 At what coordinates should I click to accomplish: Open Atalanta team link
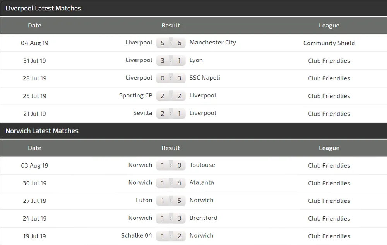coord(201,183)
